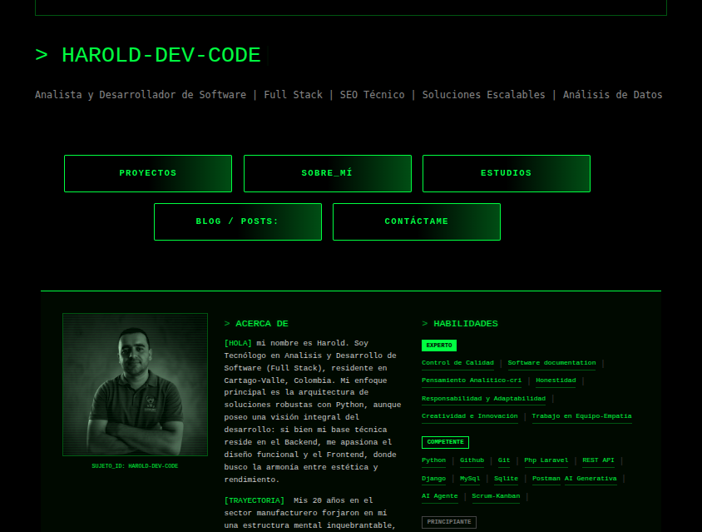Go to the SOBRE_MÍ section
702x532 pixels.
tap(327, 173)
